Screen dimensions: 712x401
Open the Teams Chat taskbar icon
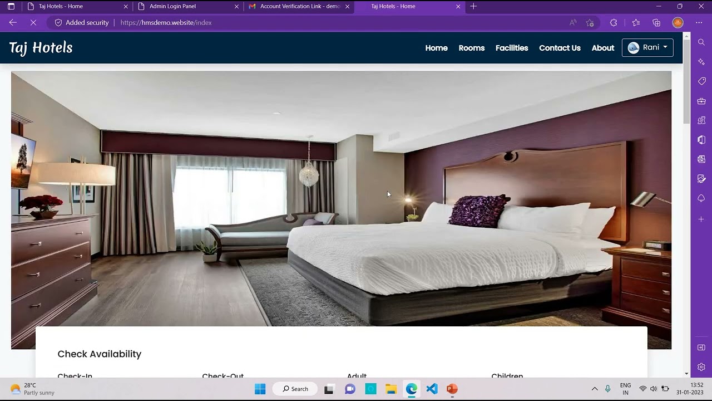[350, 389]
